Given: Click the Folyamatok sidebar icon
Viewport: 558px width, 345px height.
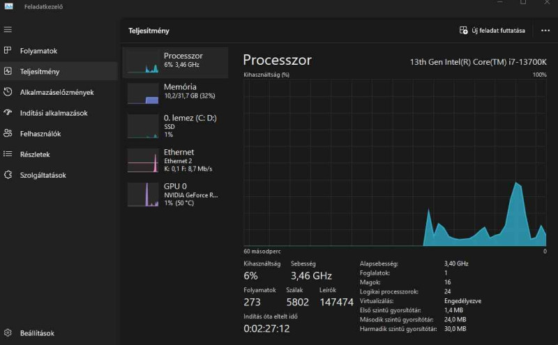Looking at the screenshot, I should 8,51.
